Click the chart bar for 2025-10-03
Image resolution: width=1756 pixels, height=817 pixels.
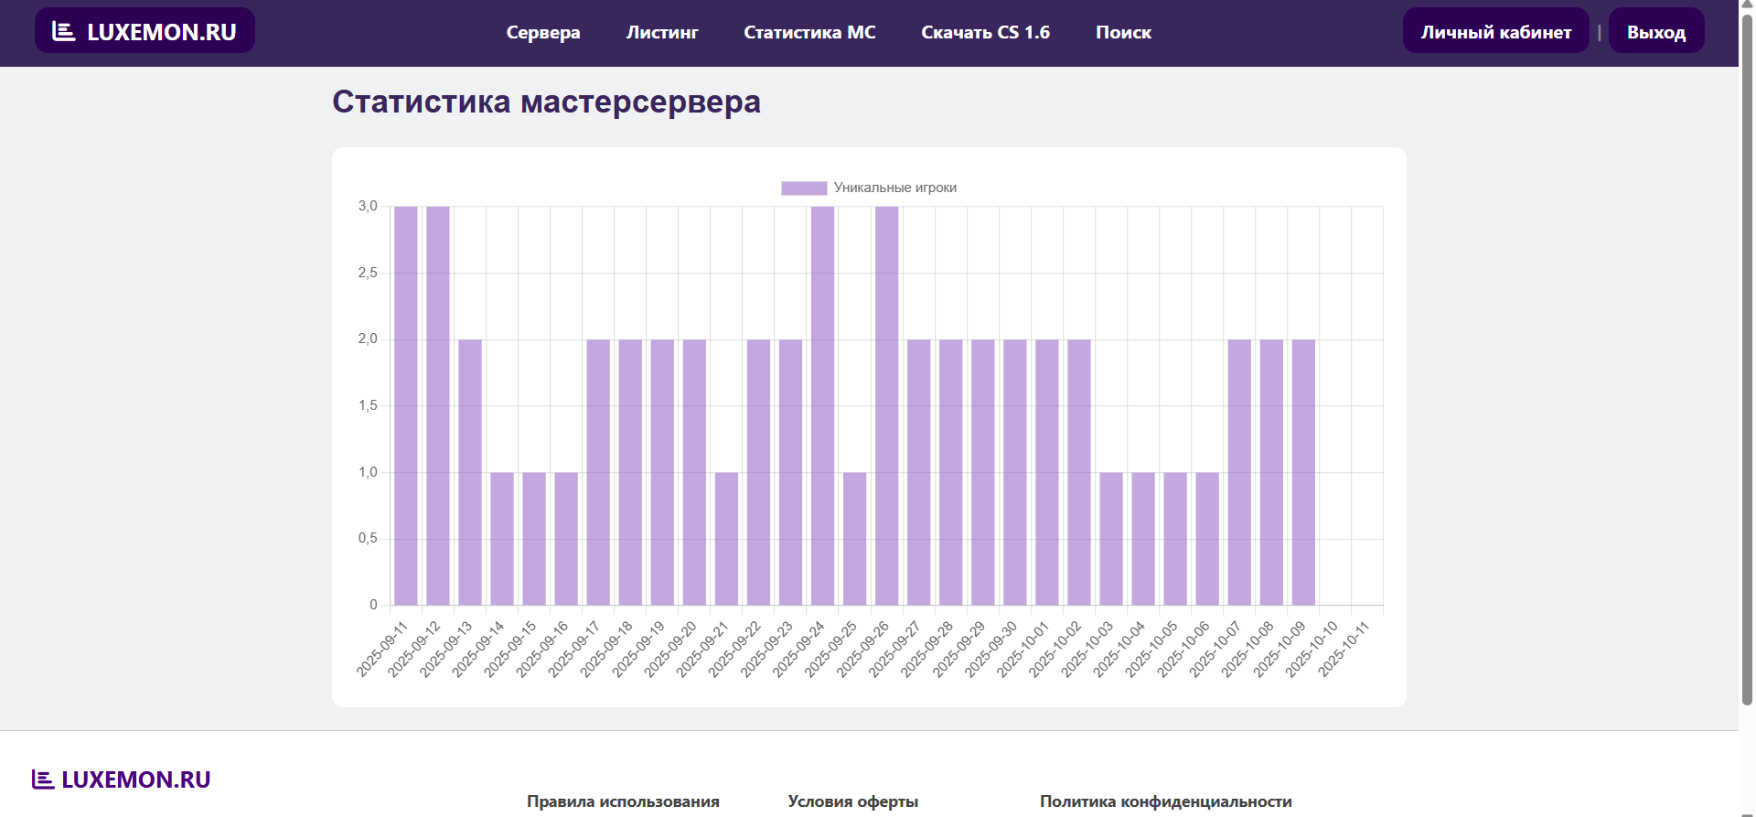(1111, 538)
